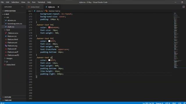
Task: Collapse the font folder
Action: (x=14, y=30)
